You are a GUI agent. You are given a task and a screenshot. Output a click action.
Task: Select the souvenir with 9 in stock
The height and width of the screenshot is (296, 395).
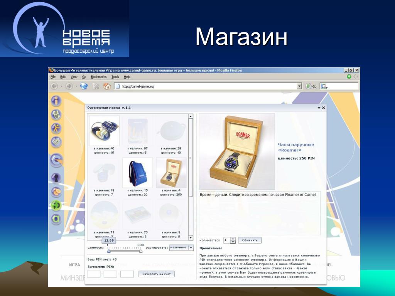click(x=171, y=215)
